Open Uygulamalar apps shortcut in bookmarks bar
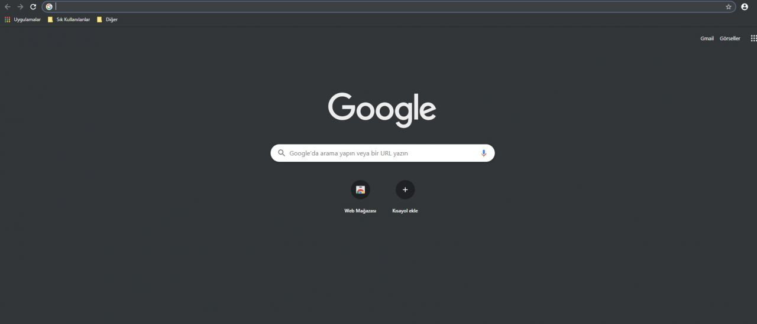The image size is (757, 324). (22, 19)
